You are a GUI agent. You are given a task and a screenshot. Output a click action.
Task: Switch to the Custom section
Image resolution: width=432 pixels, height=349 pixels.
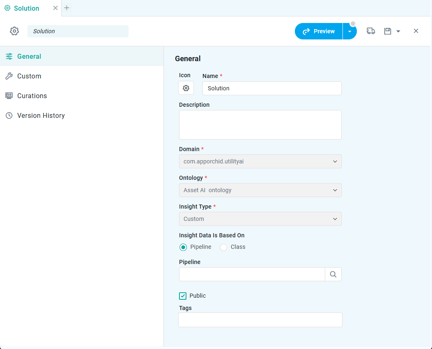coord(29,76)
